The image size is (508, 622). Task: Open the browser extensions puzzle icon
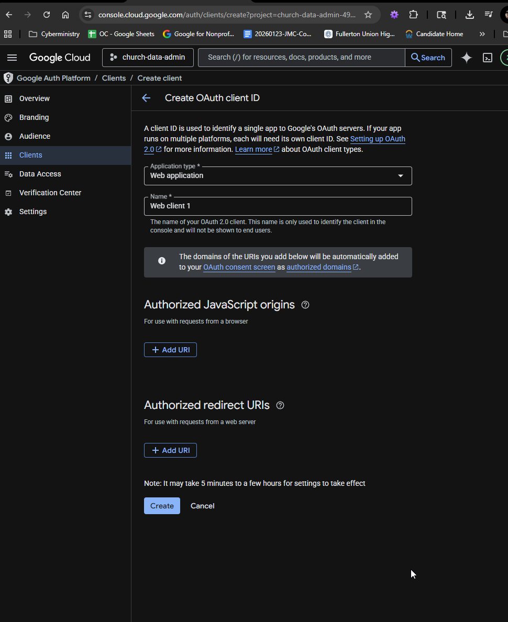coord(414,15)
